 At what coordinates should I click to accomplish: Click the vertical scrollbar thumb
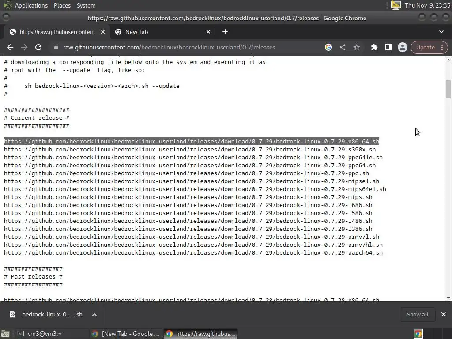click(448, 89)
